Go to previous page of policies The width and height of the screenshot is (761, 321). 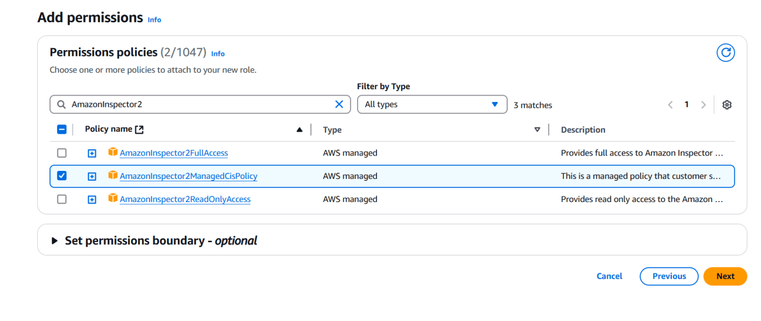670,105
